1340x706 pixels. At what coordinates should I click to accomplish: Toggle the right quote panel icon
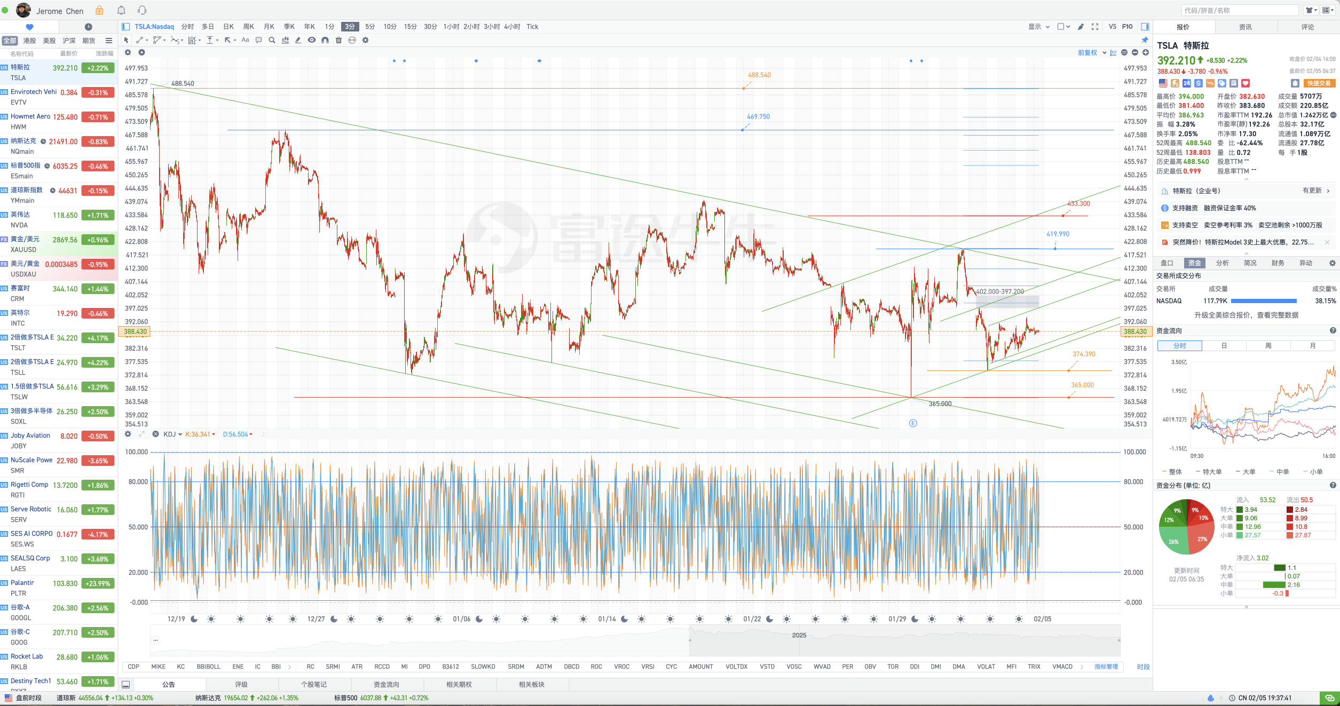pos(1145,27)
